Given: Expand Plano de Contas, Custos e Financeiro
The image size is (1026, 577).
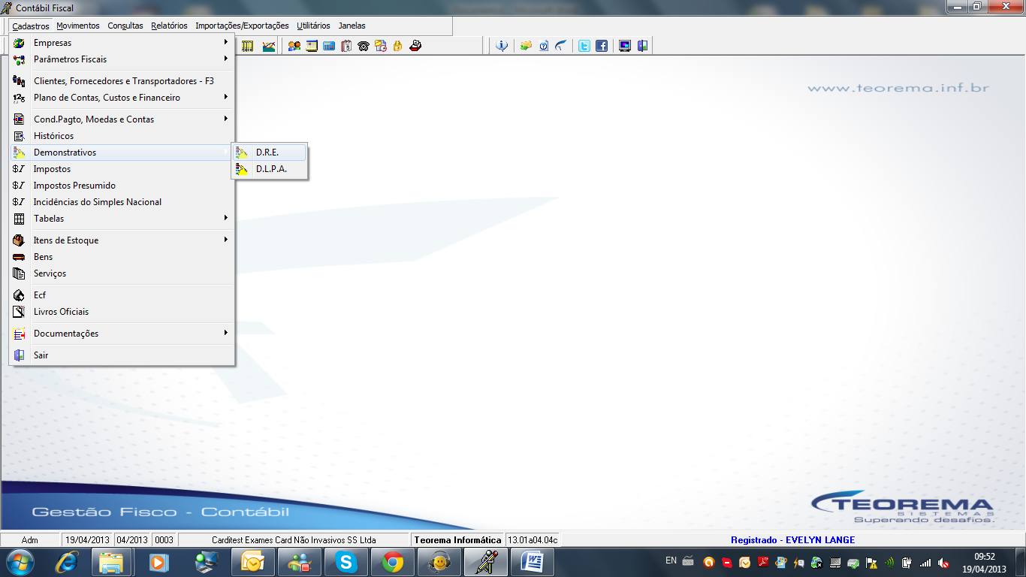Looking at the screenshot, I should point(122,98).
